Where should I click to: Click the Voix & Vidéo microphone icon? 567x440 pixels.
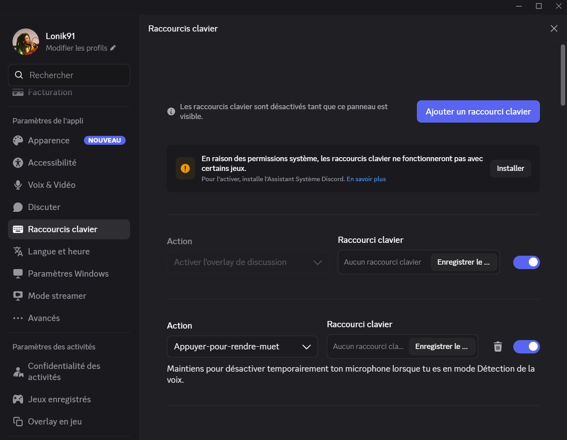click(18, 185)
